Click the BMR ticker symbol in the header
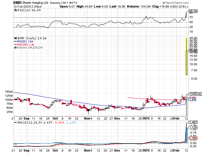 18,3
